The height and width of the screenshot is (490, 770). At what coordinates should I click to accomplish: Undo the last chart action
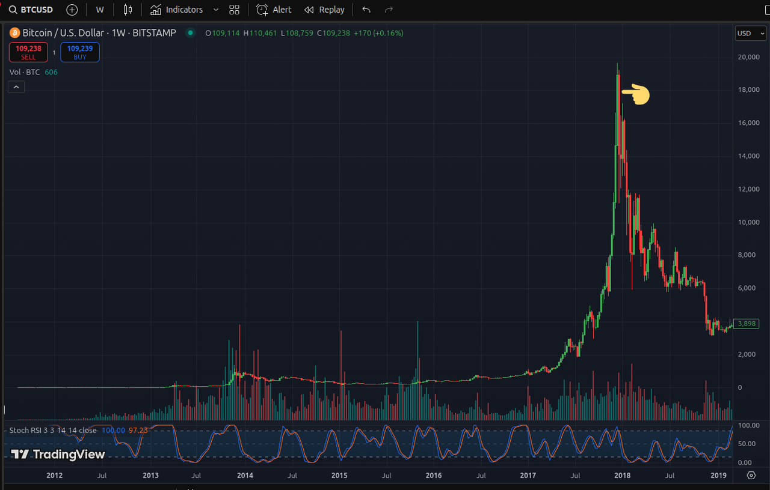[x=366, y=10]
